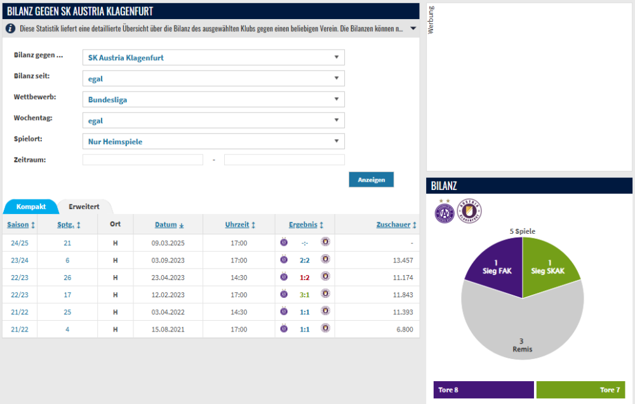Click the Zeitraum start date field
635x404 pixels.
pyautogui.click(x=143, y=160)
